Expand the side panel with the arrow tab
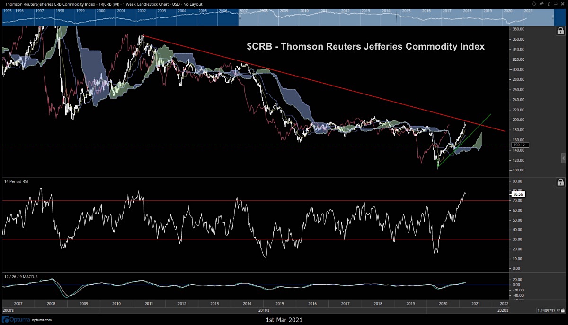 click(x=563, y=157)
